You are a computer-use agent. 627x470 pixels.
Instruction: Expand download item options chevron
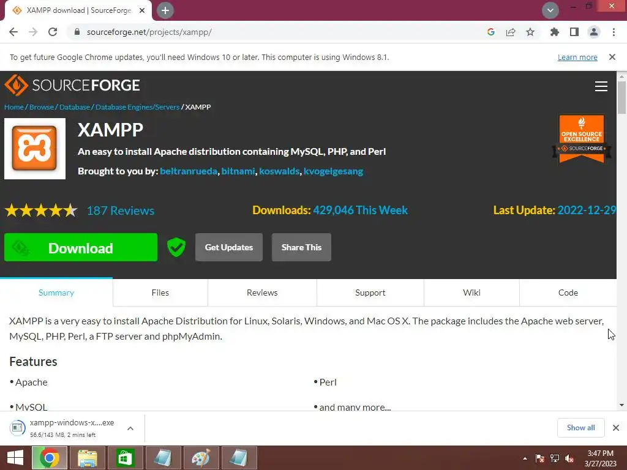(130, 428)
